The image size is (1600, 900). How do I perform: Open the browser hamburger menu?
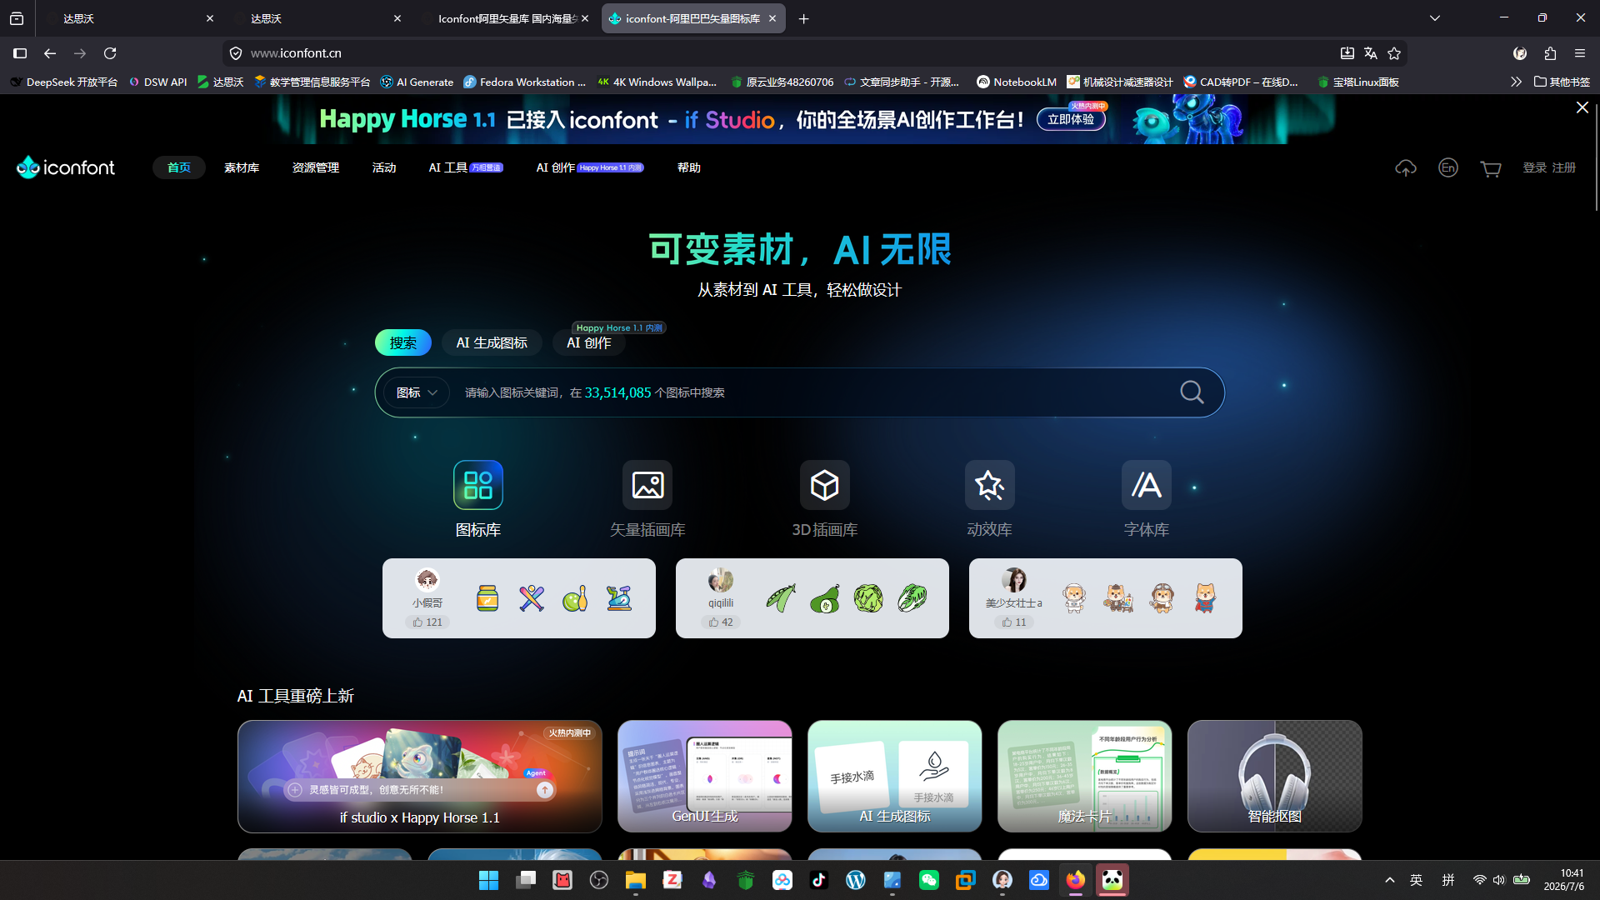(1580, 53)
